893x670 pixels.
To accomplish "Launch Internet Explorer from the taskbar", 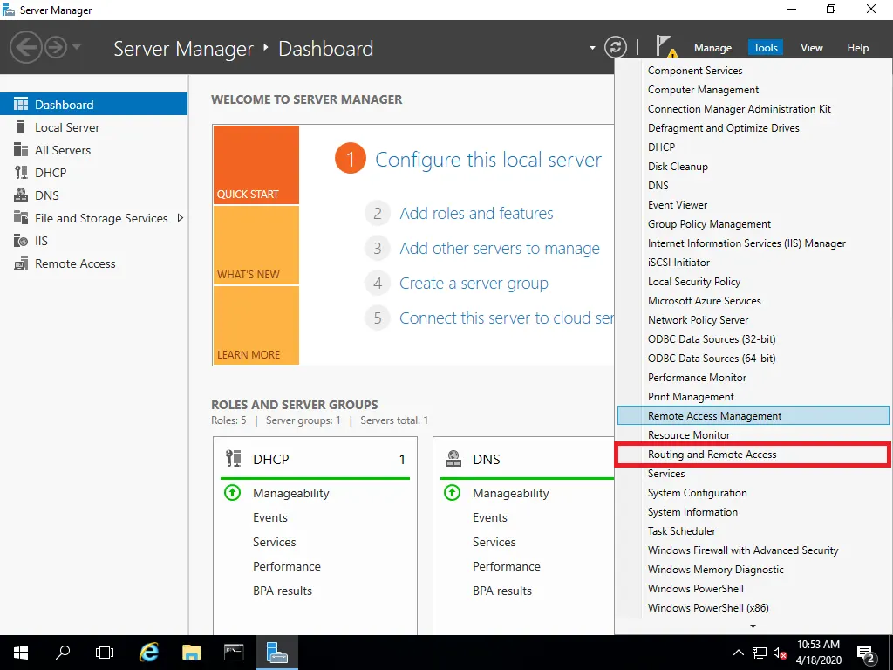I will 149,653.
